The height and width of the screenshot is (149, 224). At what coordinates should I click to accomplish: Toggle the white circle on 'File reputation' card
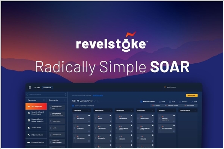[x=110, y=125]
